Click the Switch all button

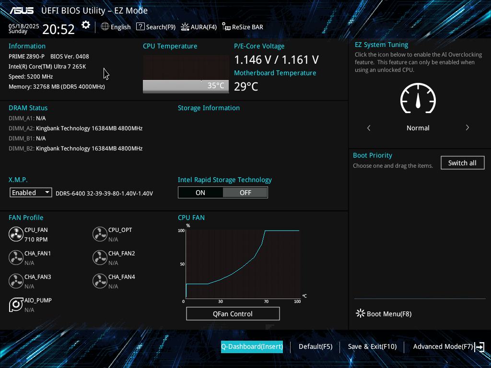(462, 163)
